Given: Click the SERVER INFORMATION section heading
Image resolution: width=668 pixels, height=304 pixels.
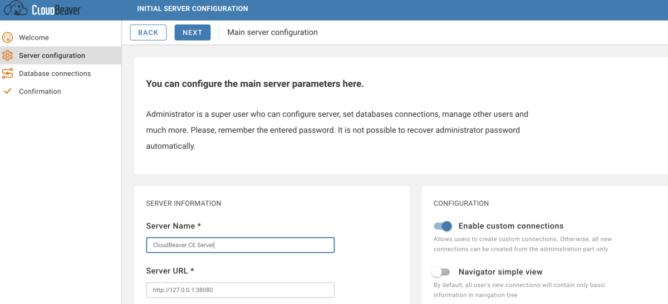Looking at the screenshot, I should [x=184, y=203].
